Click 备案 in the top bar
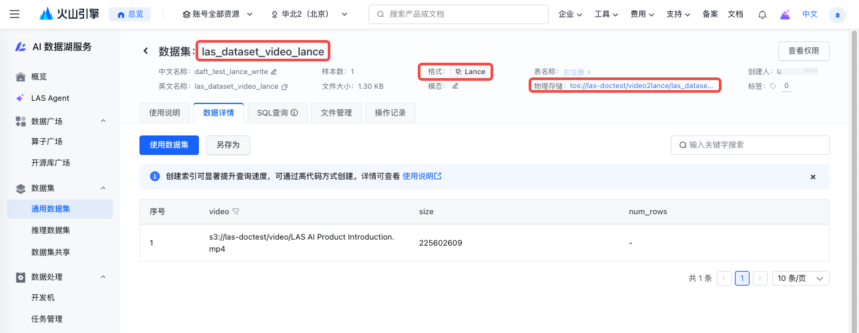The width and height of the screenshot is (859, 333). click(710, 14)
